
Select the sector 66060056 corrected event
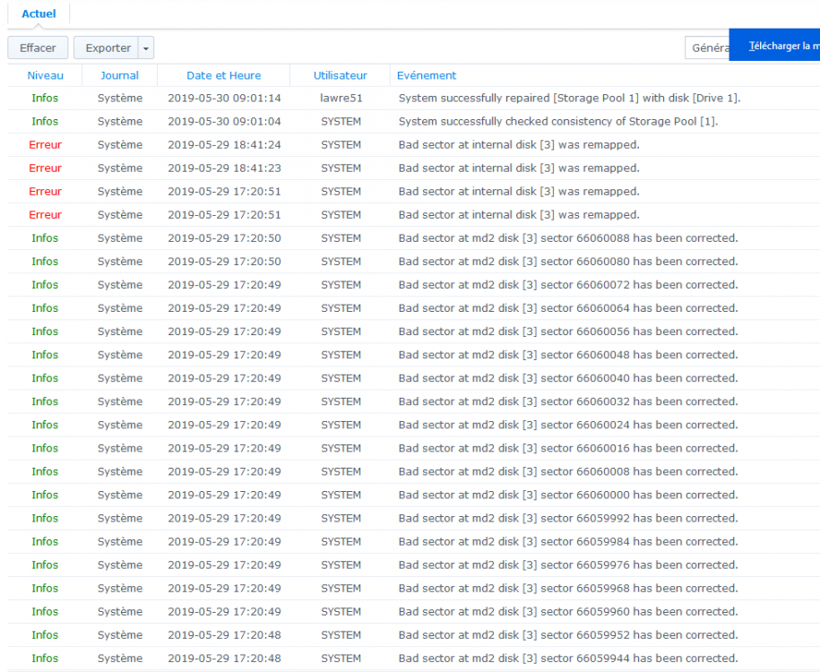pos(414,332)
